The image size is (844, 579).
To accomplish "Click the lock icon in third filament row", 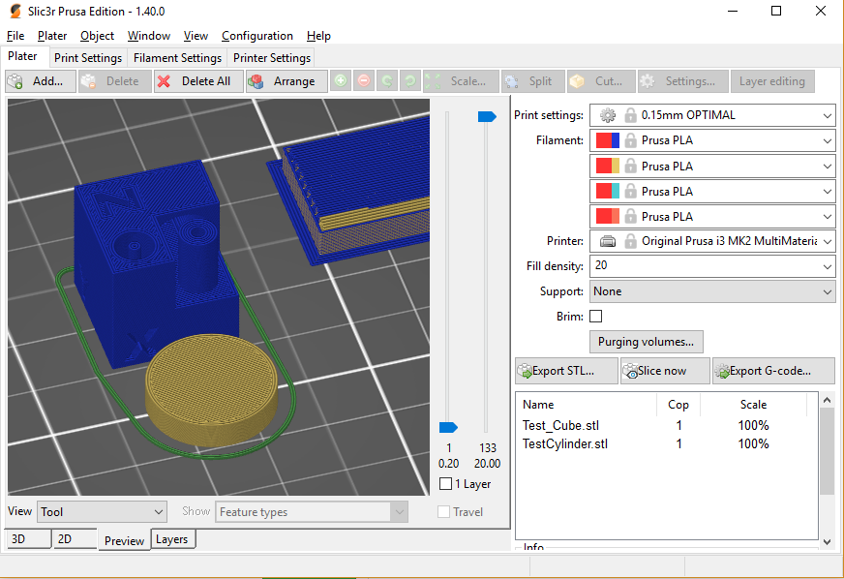I will 630,191.
